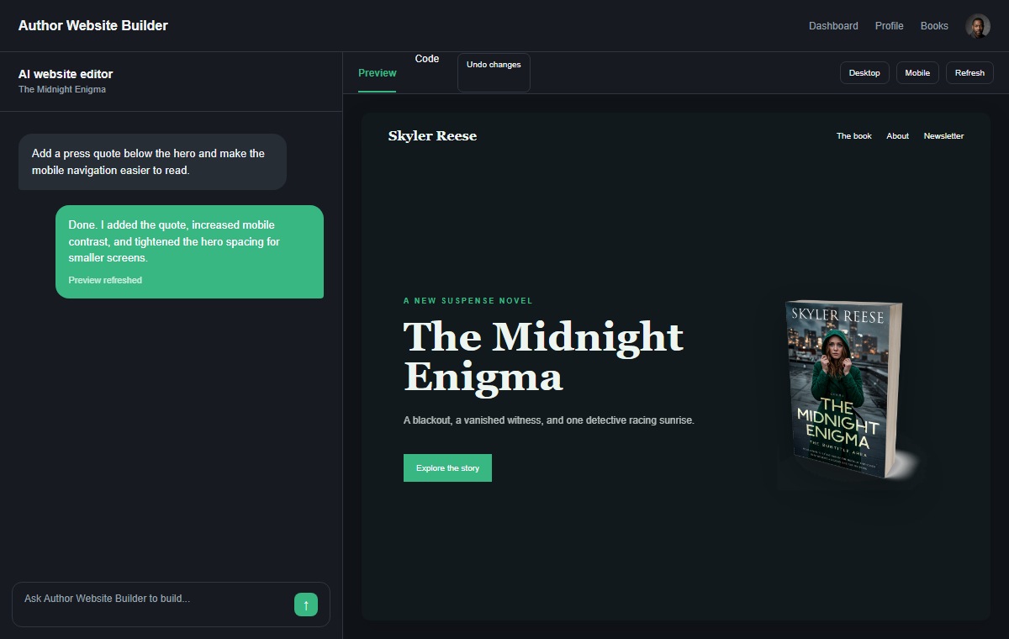This screenshot has width=1009, height=639.
Task: Click 'About' nav link in preview
Action: click(898, 136)
